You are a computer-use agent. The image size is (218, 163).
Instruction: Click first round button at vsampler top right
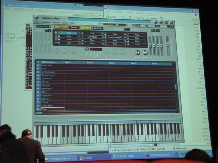[156, 22]
